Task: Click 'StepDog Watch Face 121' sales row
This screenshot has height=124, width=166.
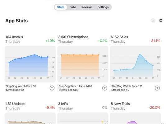Action: [x=127, y=86]
